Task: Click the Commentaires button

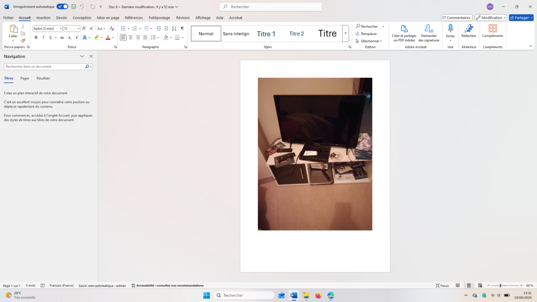Action: pyautogui.click(x=456, y=18)
